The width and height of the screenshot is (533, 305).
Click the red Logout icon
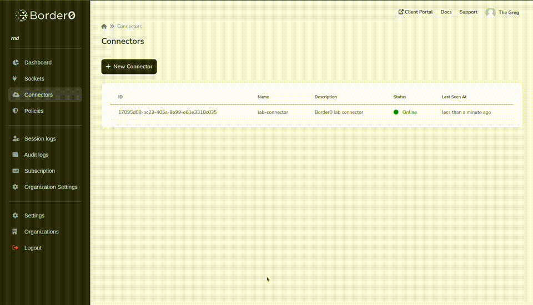16,248
